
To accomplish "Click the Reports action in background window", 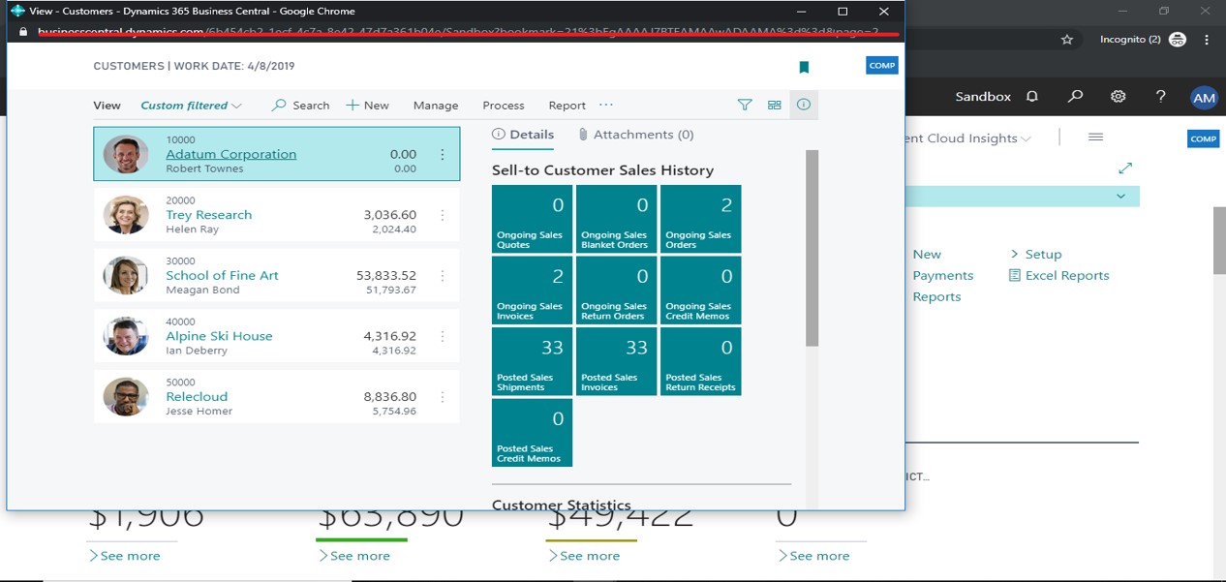I will tap(936, 296).
